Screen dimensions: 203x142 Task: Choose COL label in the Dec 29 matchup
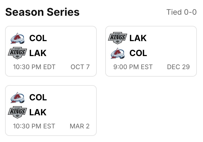[138, 53]
